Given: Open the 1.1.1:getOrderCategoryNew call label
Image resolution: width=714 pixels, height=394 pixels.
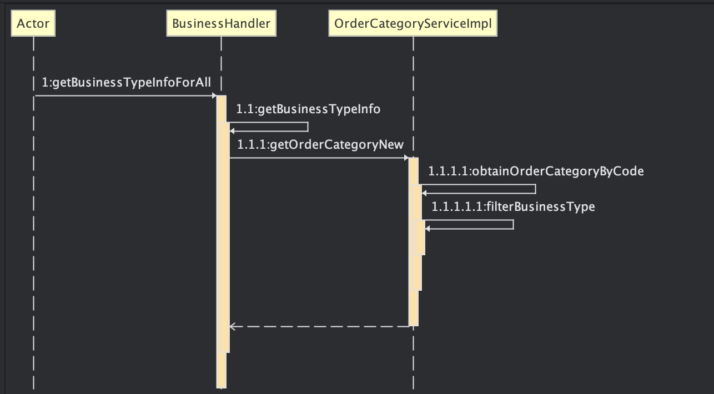Looking at the screenshot, I should [x=320, y=145].
